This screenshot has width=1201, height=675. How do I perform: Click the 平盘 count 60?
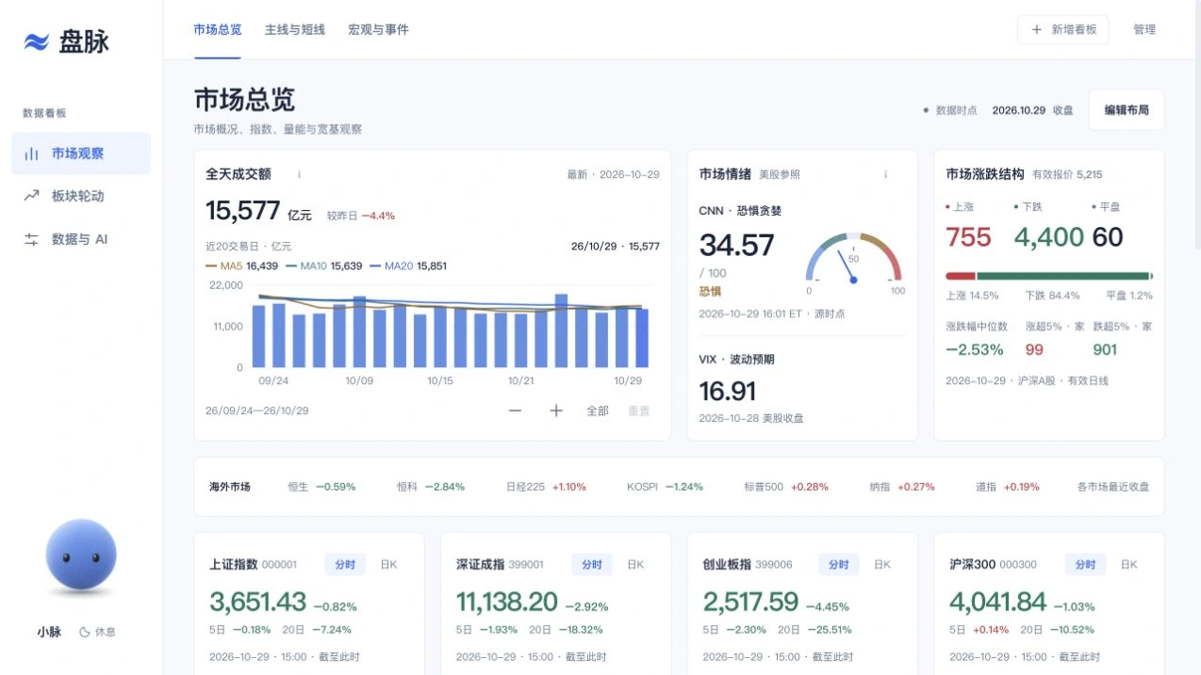coord(1108,237)
